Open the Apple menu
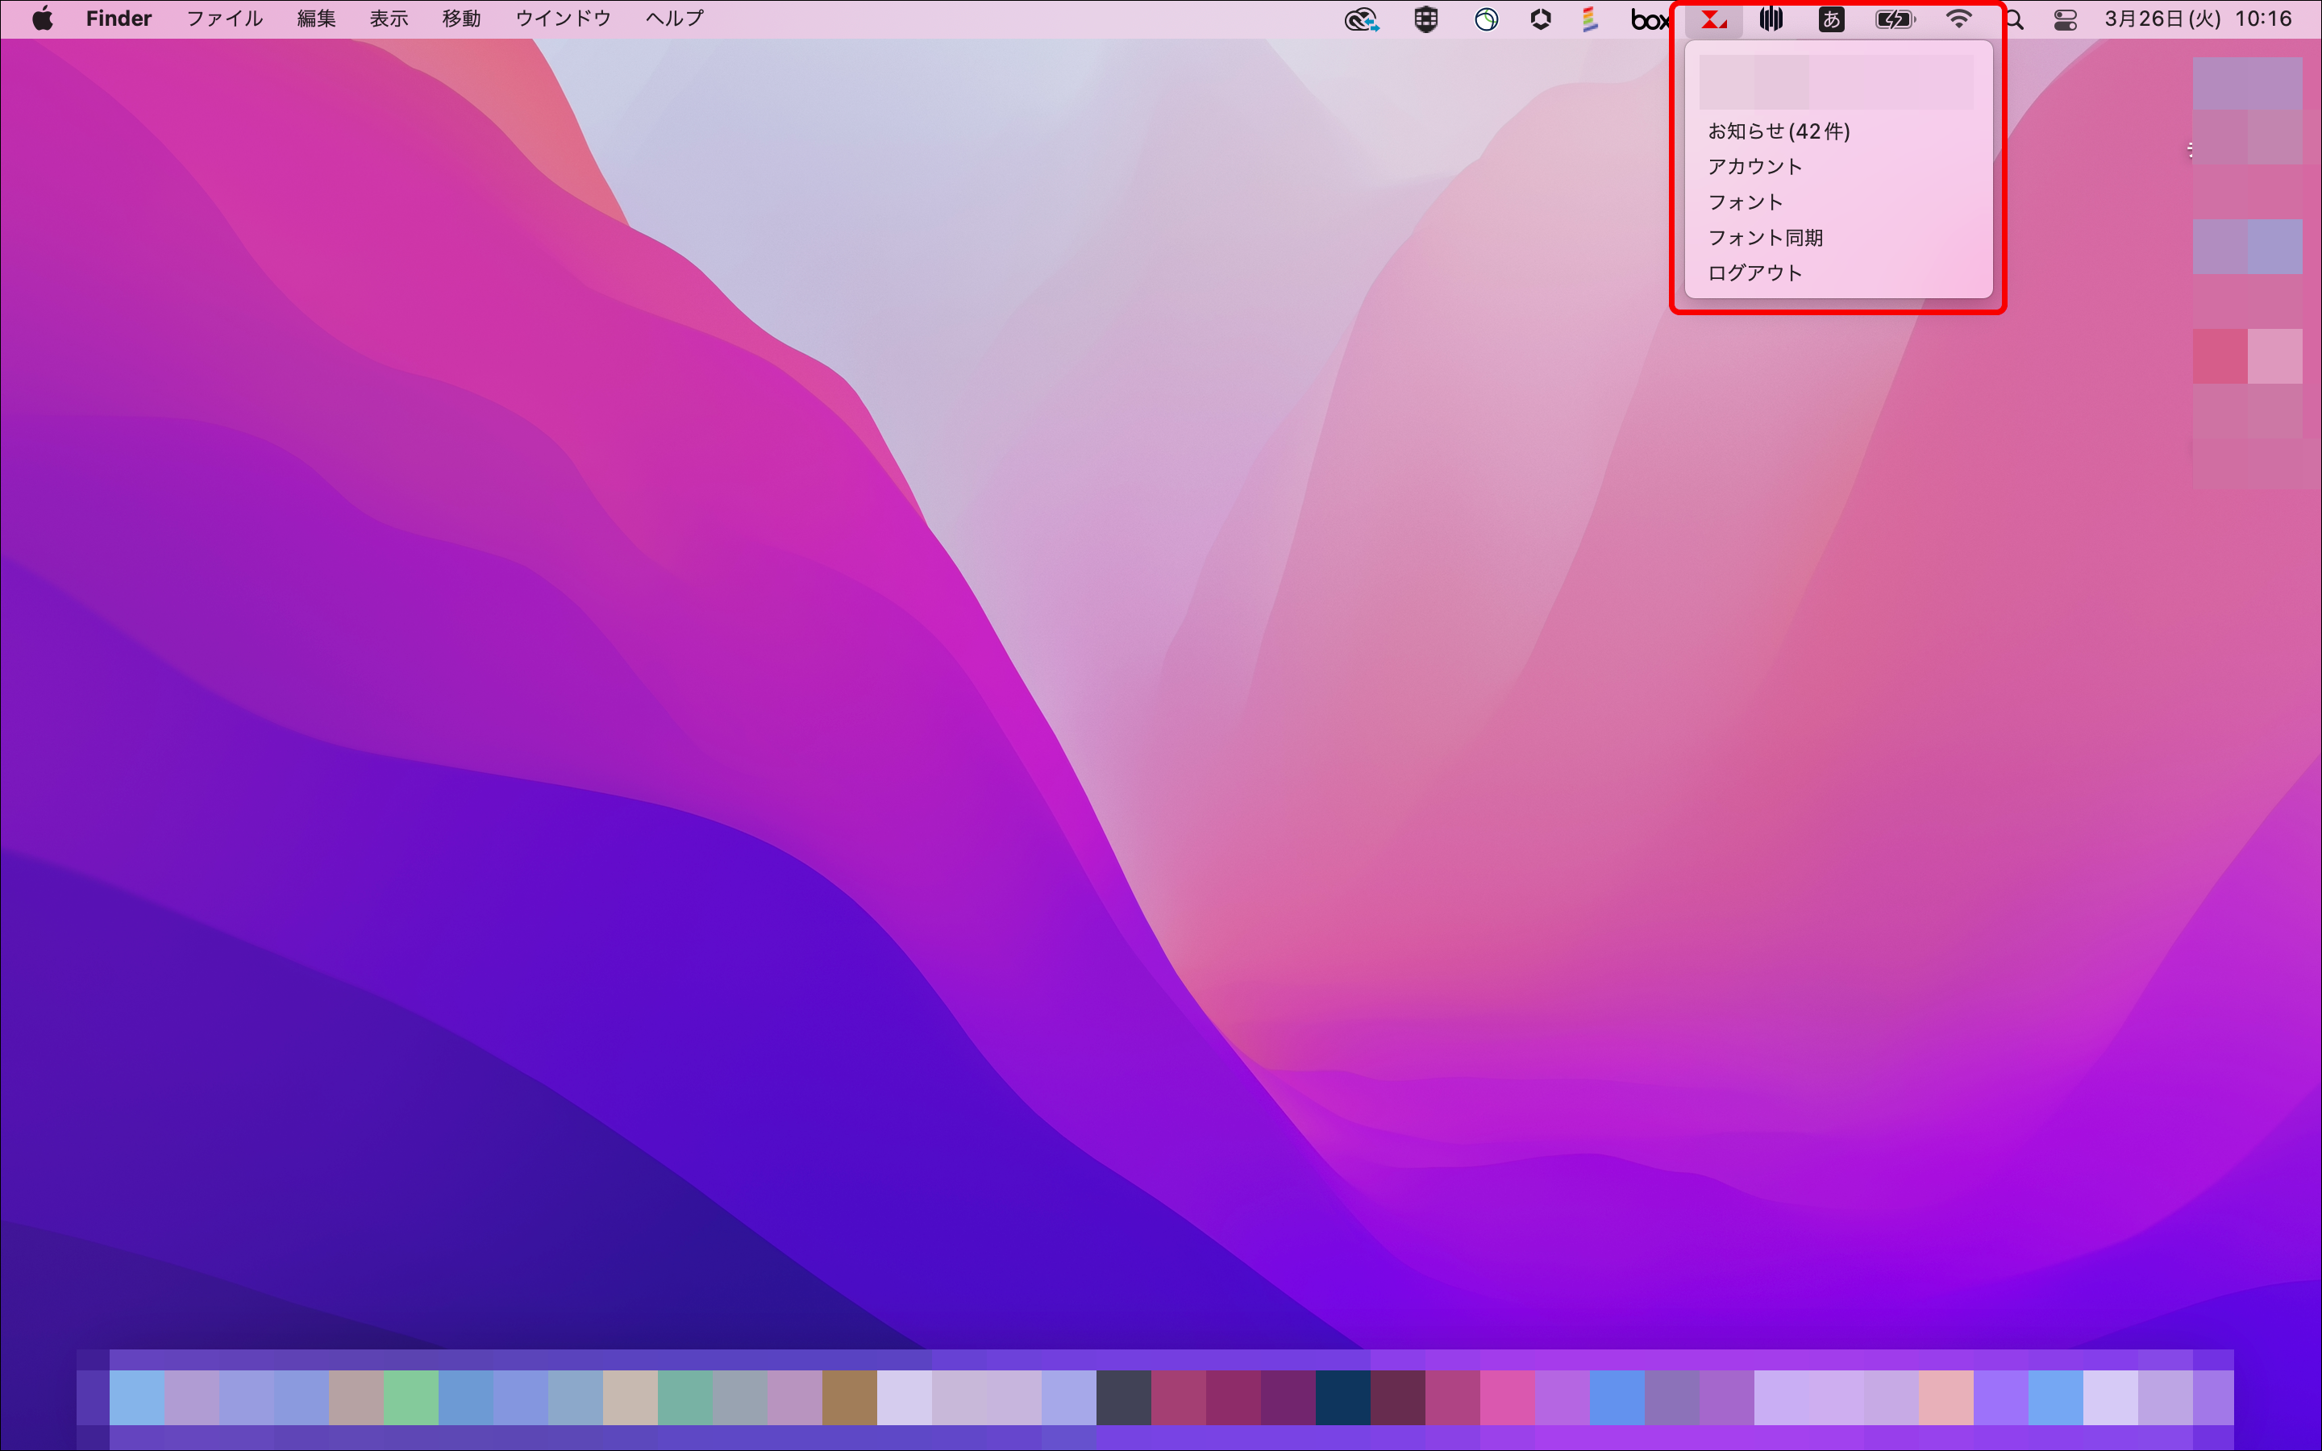 click(x=42, y=19)
